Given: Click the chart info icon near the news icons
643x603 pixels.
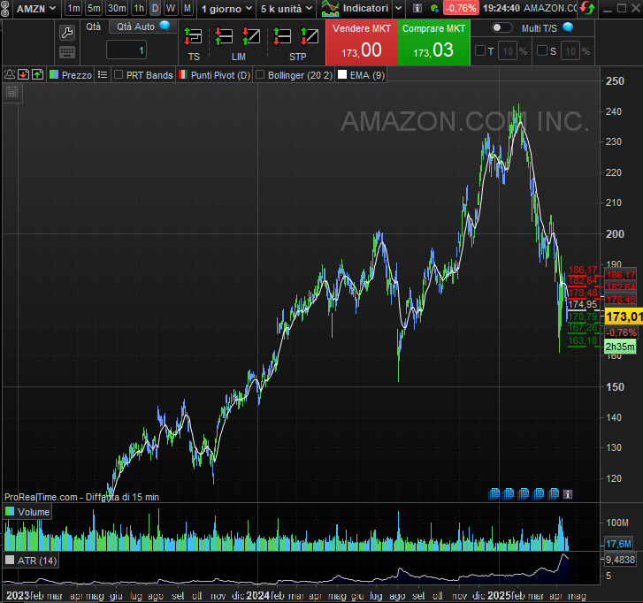Looking at the screenshot, I should tap(568, 494).
